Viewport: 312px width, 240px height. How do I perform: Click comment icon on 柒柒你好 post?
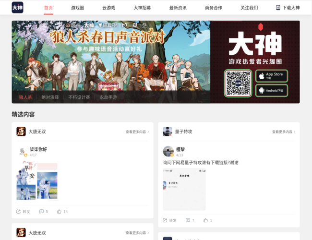coord(41,212)
